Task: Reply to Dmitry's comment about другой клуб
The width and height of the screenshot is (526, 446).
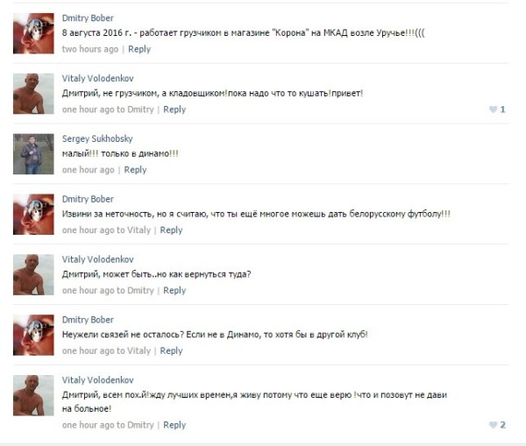Action: coord(171,351)
